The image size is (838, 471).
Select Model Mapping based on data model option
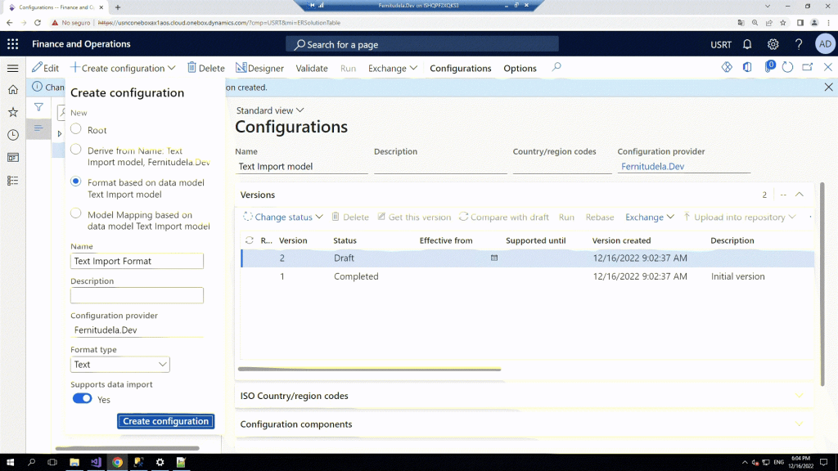click(76, 215)
